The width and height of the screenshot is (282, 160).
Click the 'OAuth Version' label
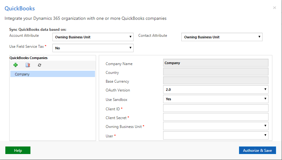pyautogui.click(x=118, y=90)
